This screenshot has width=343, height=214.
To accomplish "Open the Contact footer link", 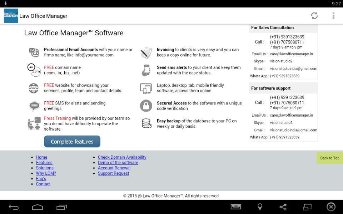I will click(43, 184).
